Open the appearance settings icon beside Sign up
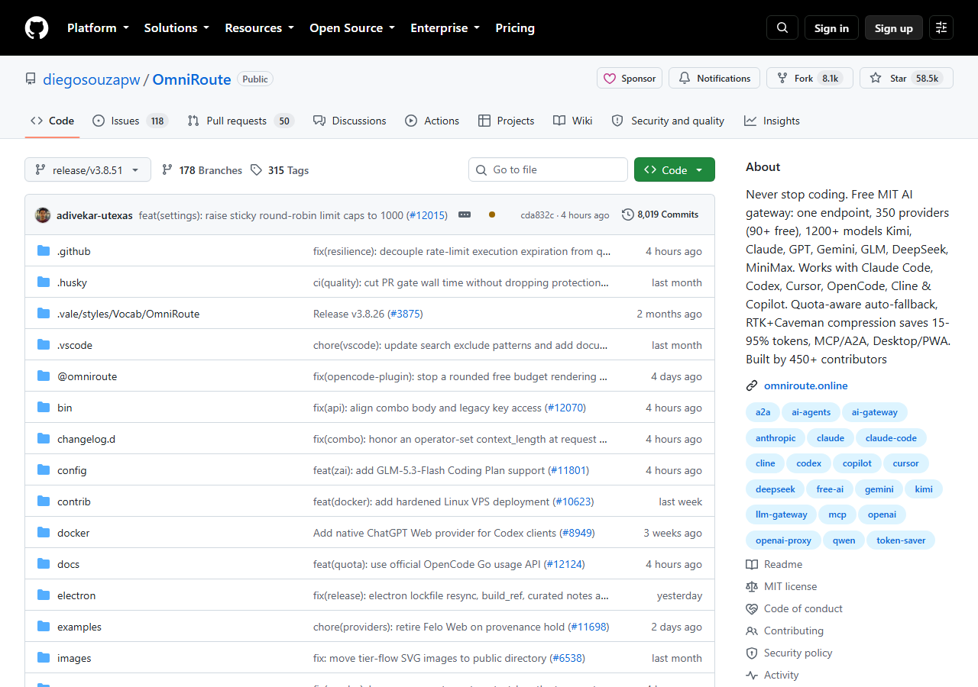This screenshot has width=978, height=687. [x=941, y=28]
